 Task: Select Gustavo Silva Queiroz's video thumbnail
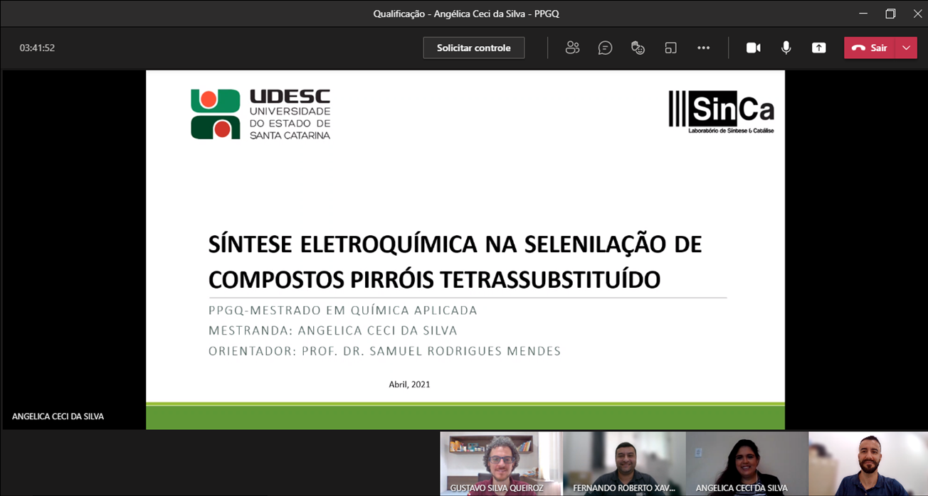click(x=501, y=462)
